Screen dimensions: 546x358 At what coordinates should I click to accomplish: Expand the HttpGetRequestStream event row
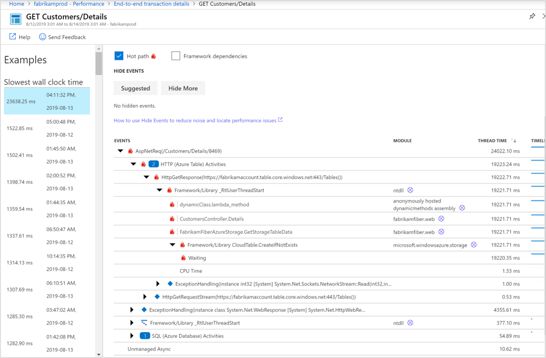pyautogui.click(x=145, y=296)
